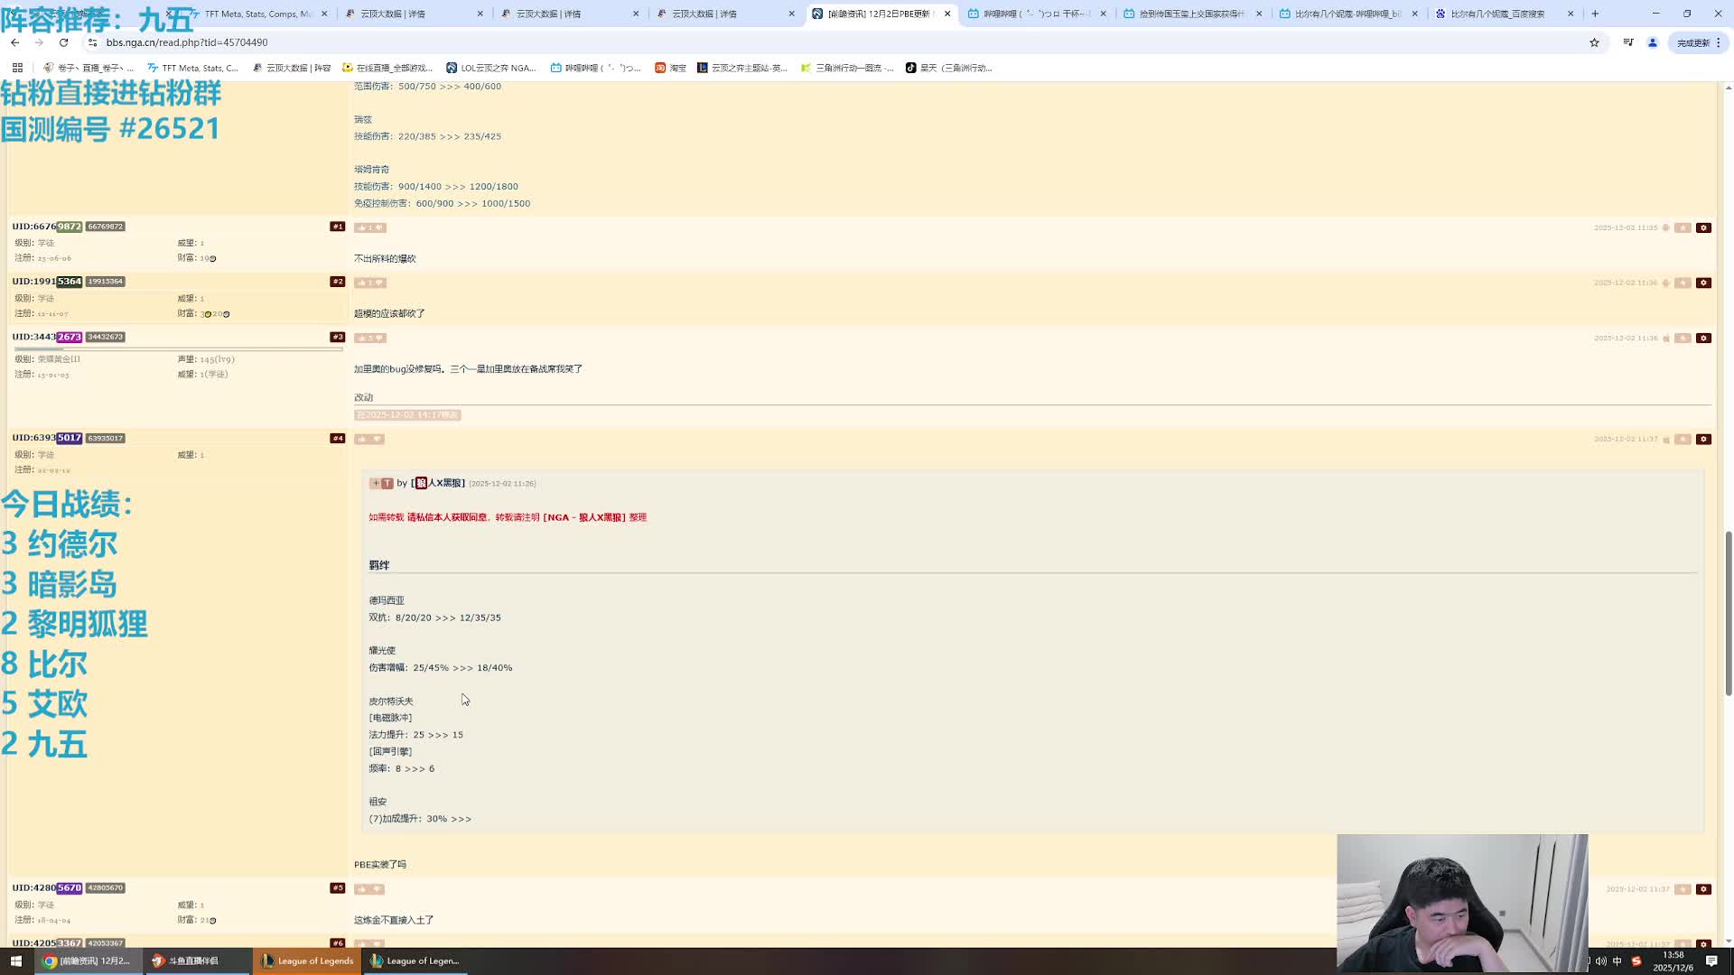Collapse the quoted post with plus button
Screen dimensions: 1734x975
click(375, 484)
